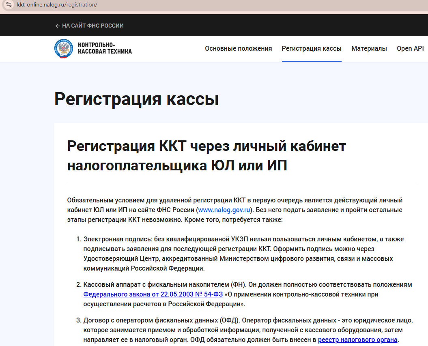Open the Open API menu item
Image resolution: width=428 pixels, height=346 pixels.
click(x=410, y=49)
